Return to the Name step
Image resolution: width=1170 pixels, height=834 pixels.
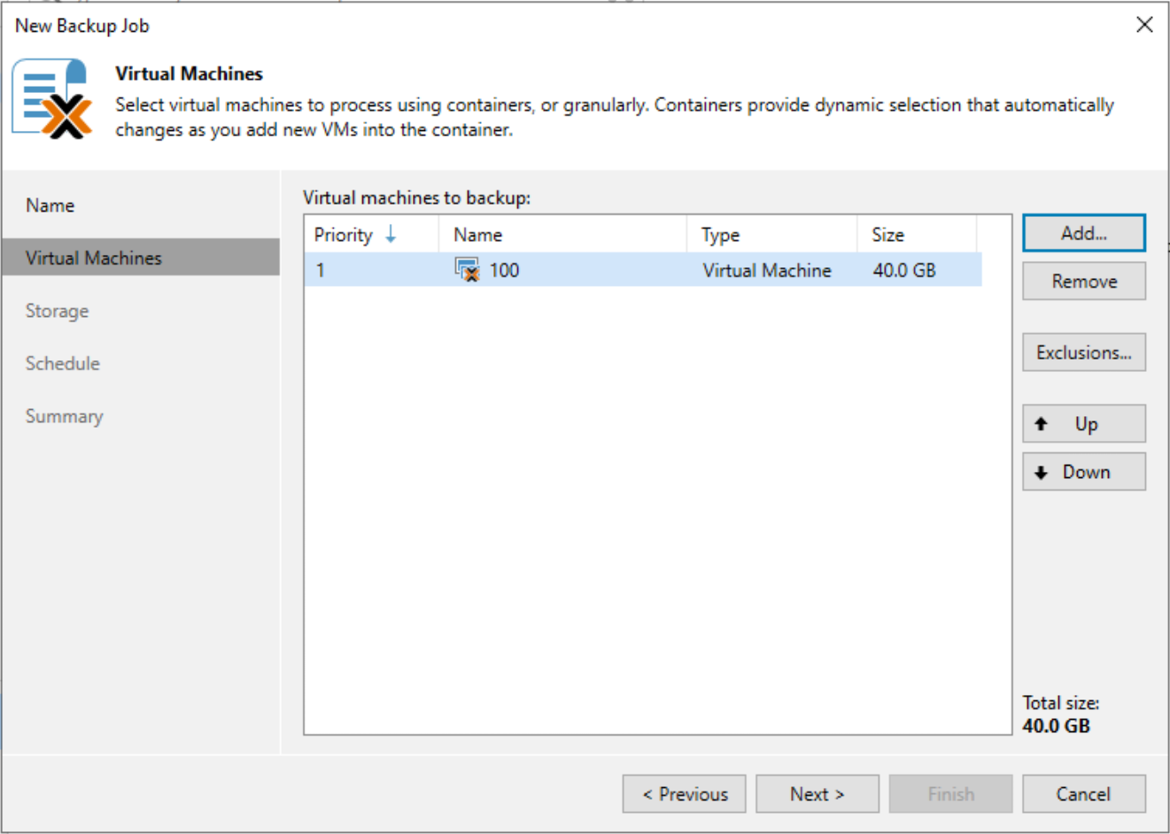point(50,205)
